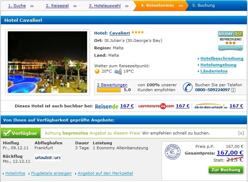The image size is (248, 182).
Task: Click the yellow 5.0 rating bar
Action: 109,90
